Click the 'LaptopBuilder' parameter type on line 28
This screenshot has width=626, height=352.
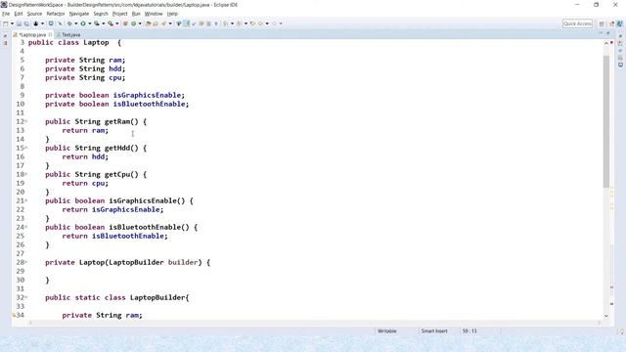click(136, 262)
